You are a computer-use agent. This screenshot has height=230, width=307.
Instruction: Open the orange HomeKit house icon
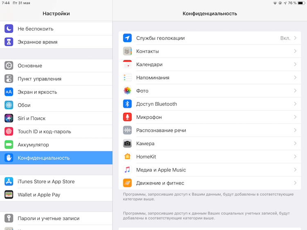[127, 156]
